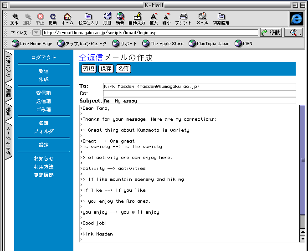Open the アップルコンピュータ bookmark
The height and width of the screenshot is (251, 308).
click(x=82, y=43)
